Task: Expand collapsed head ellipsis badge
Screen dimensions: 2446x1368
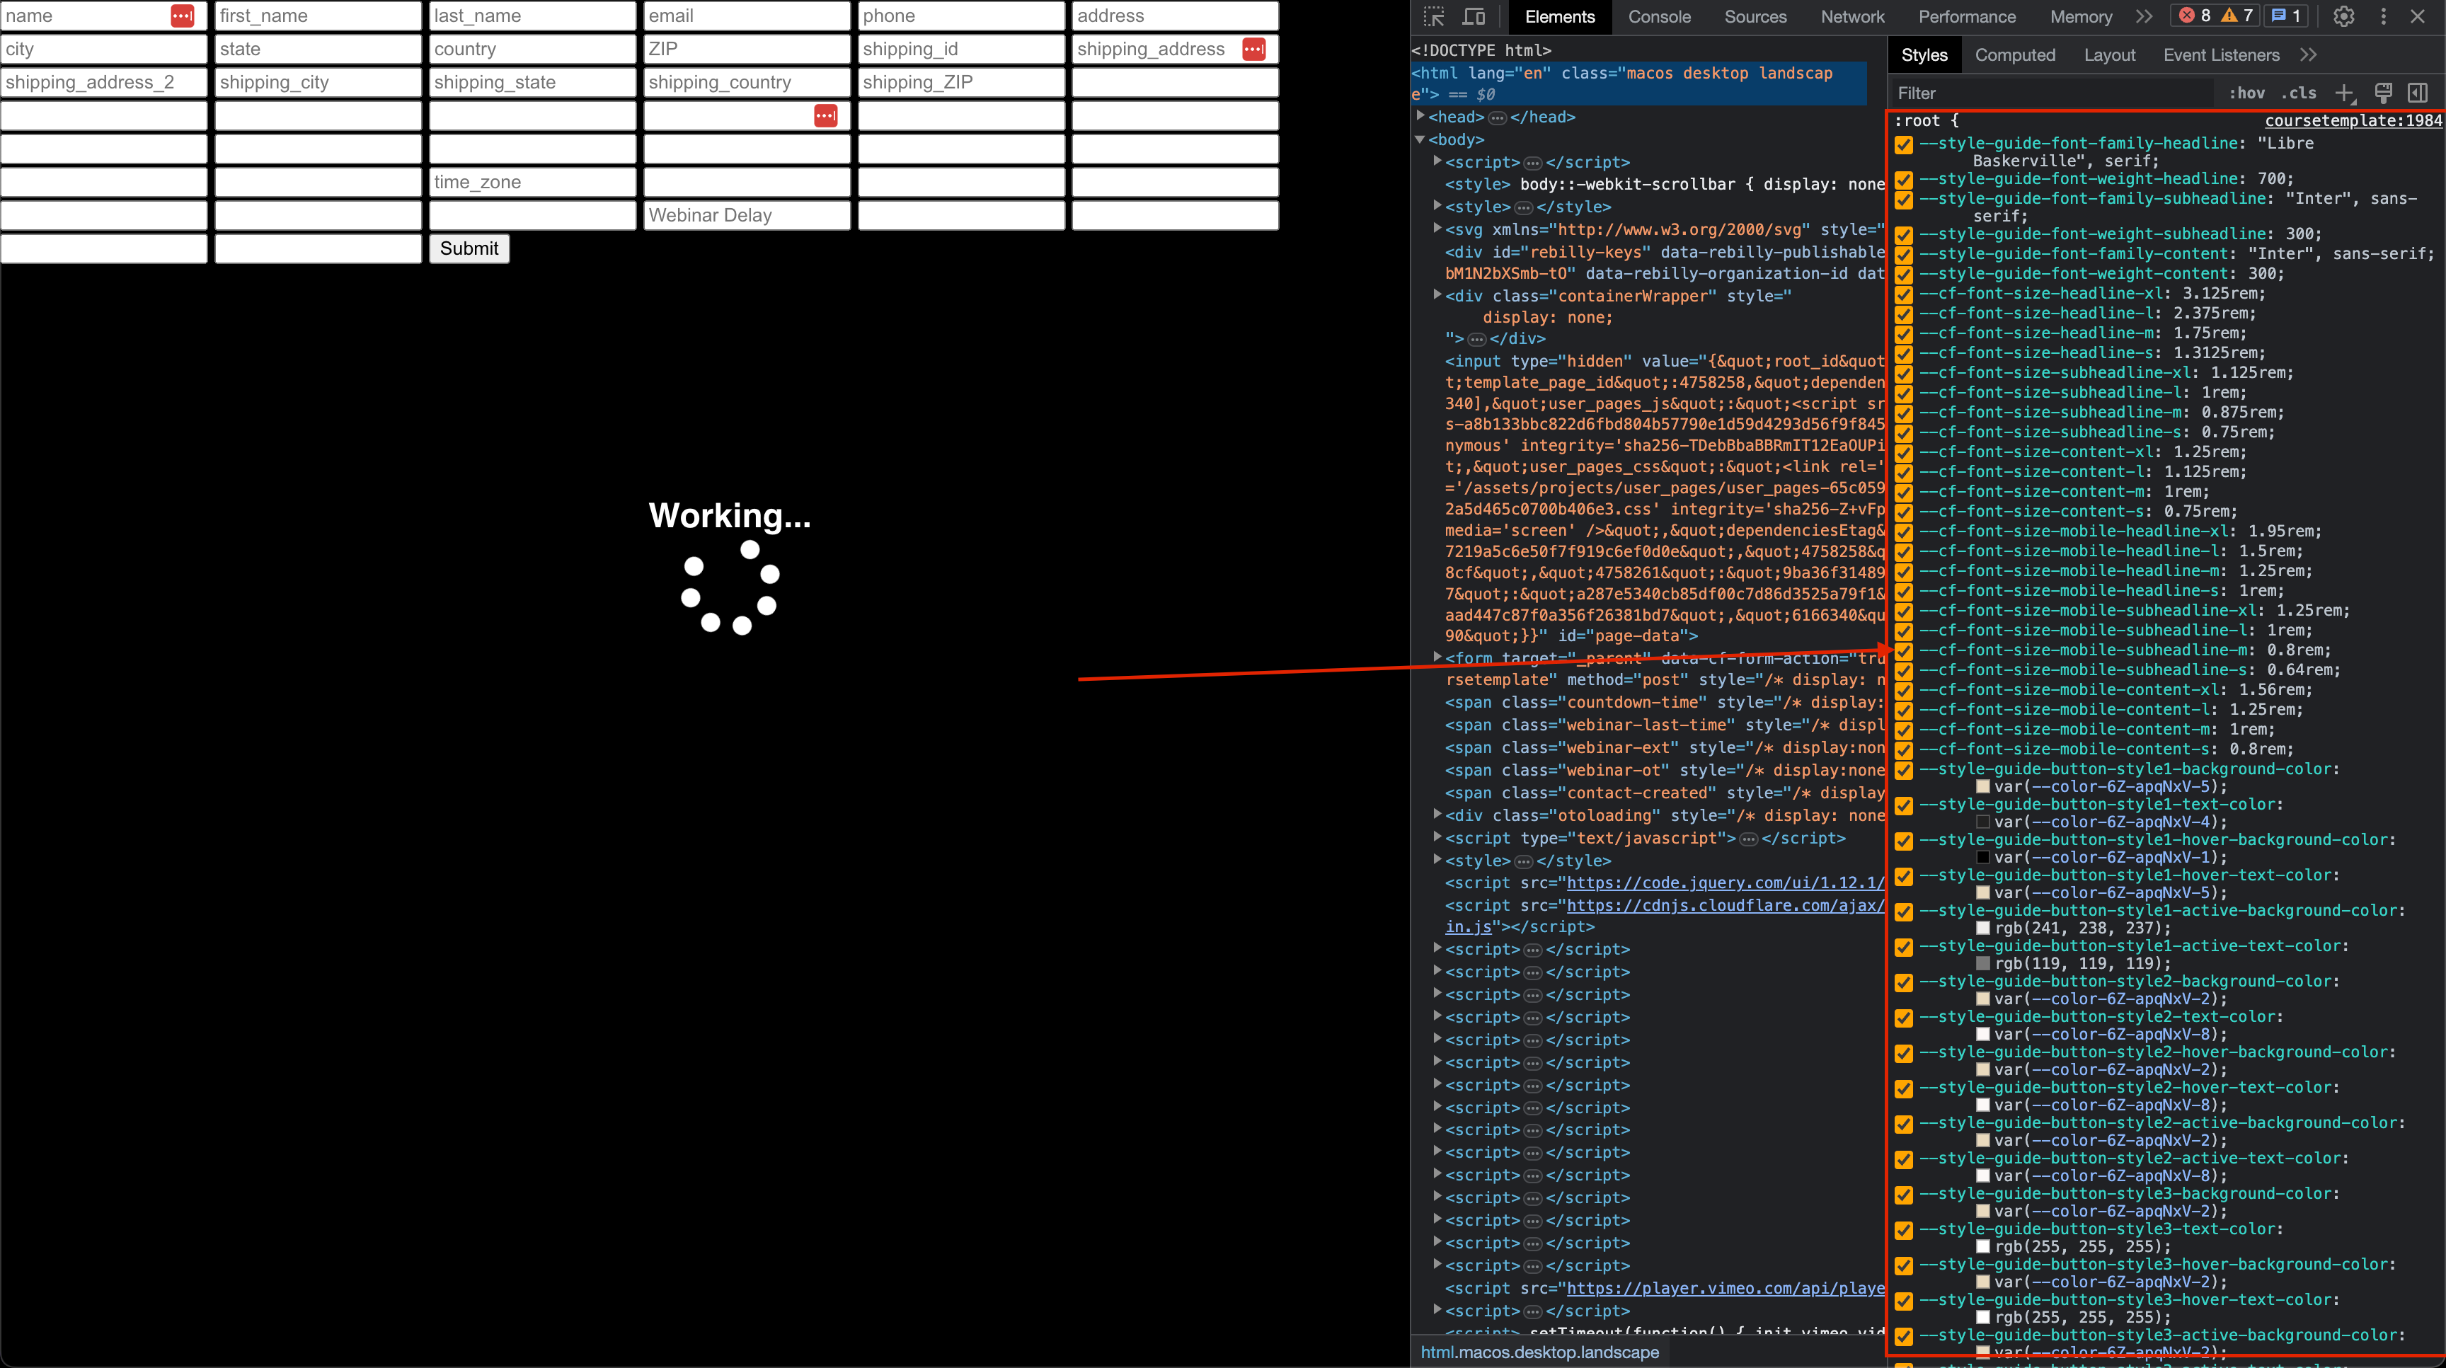Action: (x=1498, y=117)
